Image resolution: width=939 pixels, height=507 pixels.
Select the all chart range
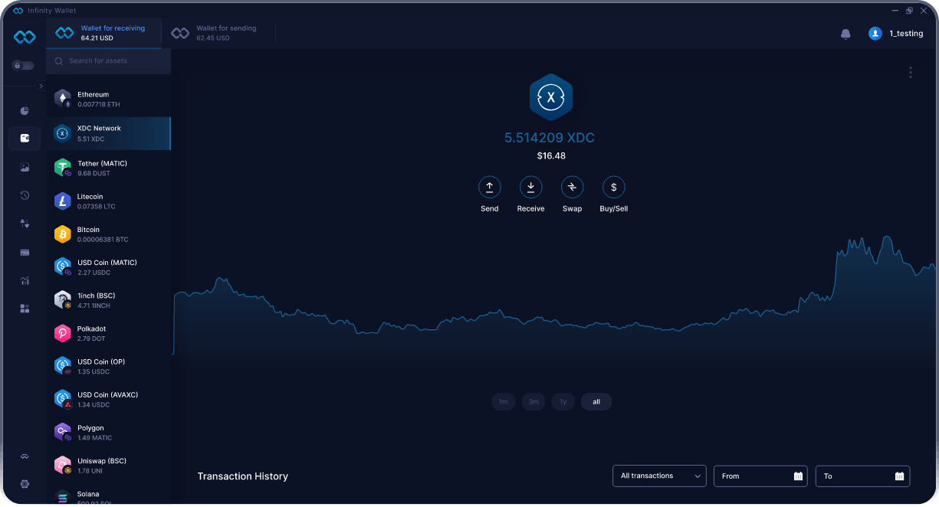click(x=596, y=402)
